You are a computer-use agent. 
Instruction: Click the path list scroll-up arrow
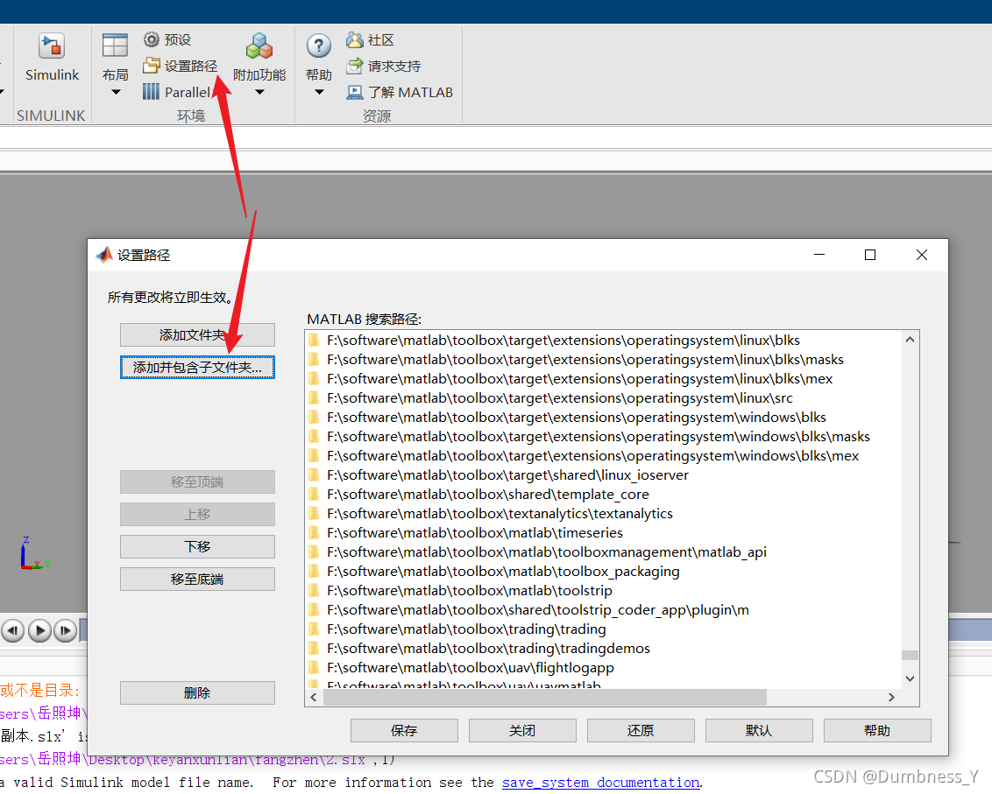[910, 340]
